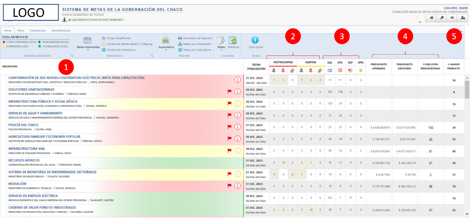This screenshot has height=223, width=470.
Task: Click the 6 ATRASADO statistic
Action: click(x=15, y=47)
